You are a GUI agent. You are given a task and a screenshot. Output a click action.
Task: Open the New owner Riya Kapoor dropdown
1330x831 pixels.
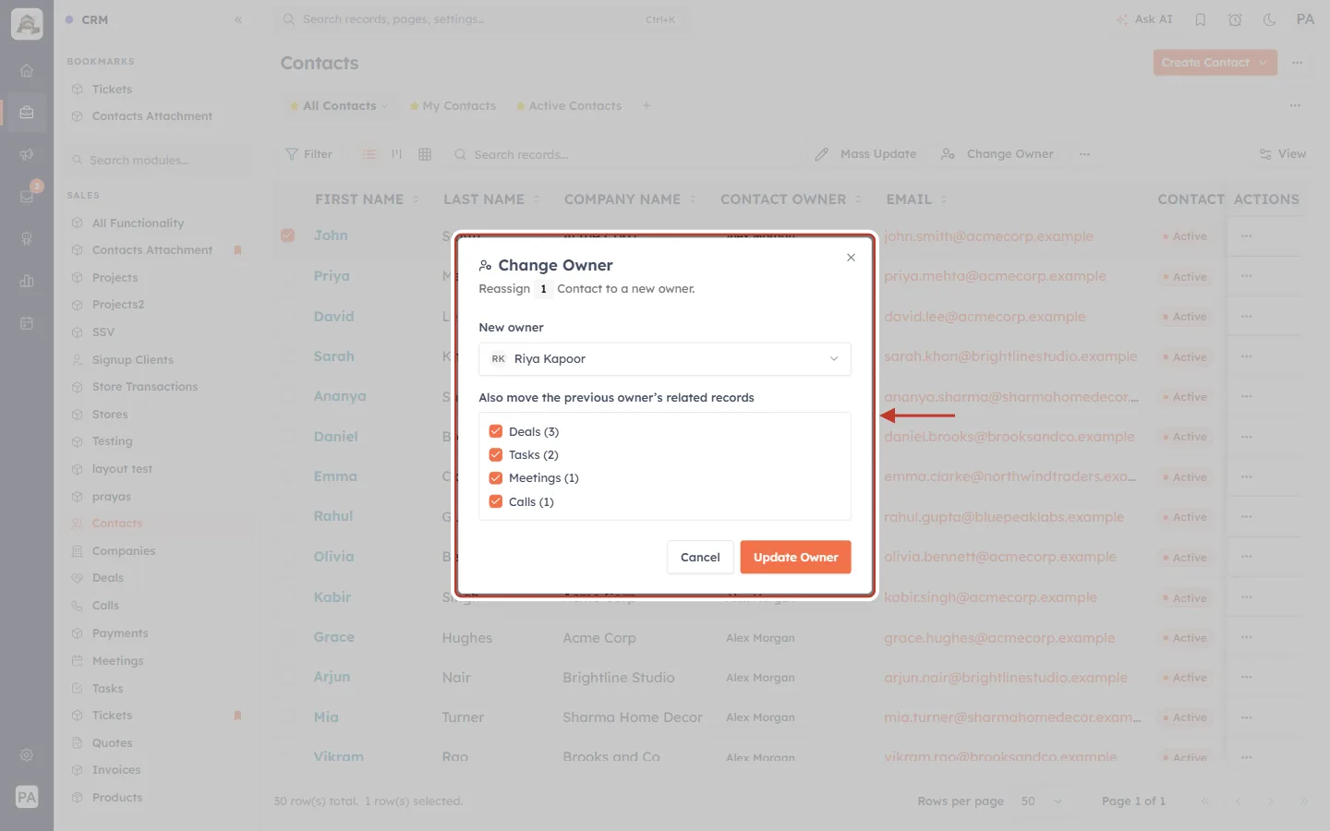tap(665, 359)
